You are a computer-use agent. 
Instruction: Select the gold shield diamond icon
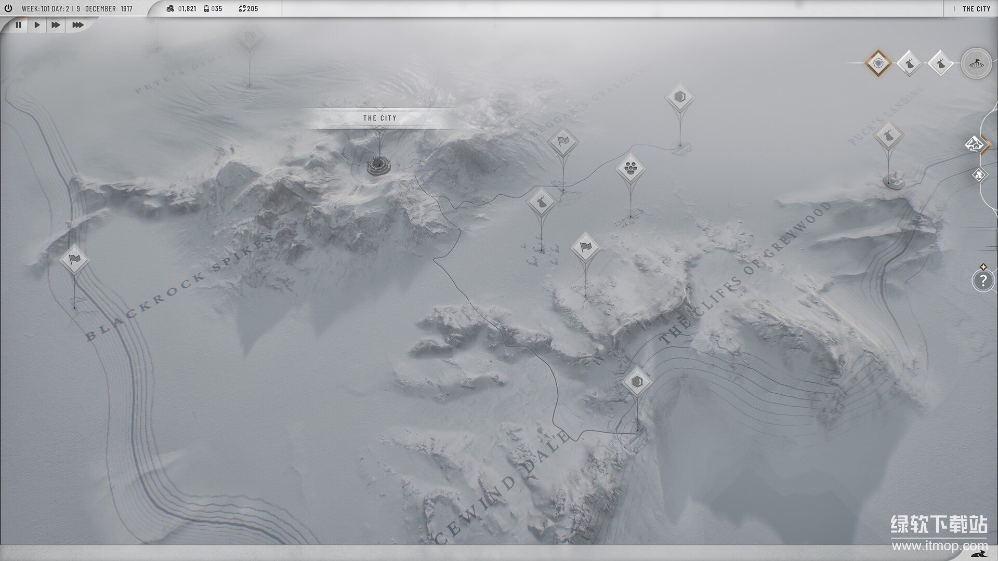[878, 63]
